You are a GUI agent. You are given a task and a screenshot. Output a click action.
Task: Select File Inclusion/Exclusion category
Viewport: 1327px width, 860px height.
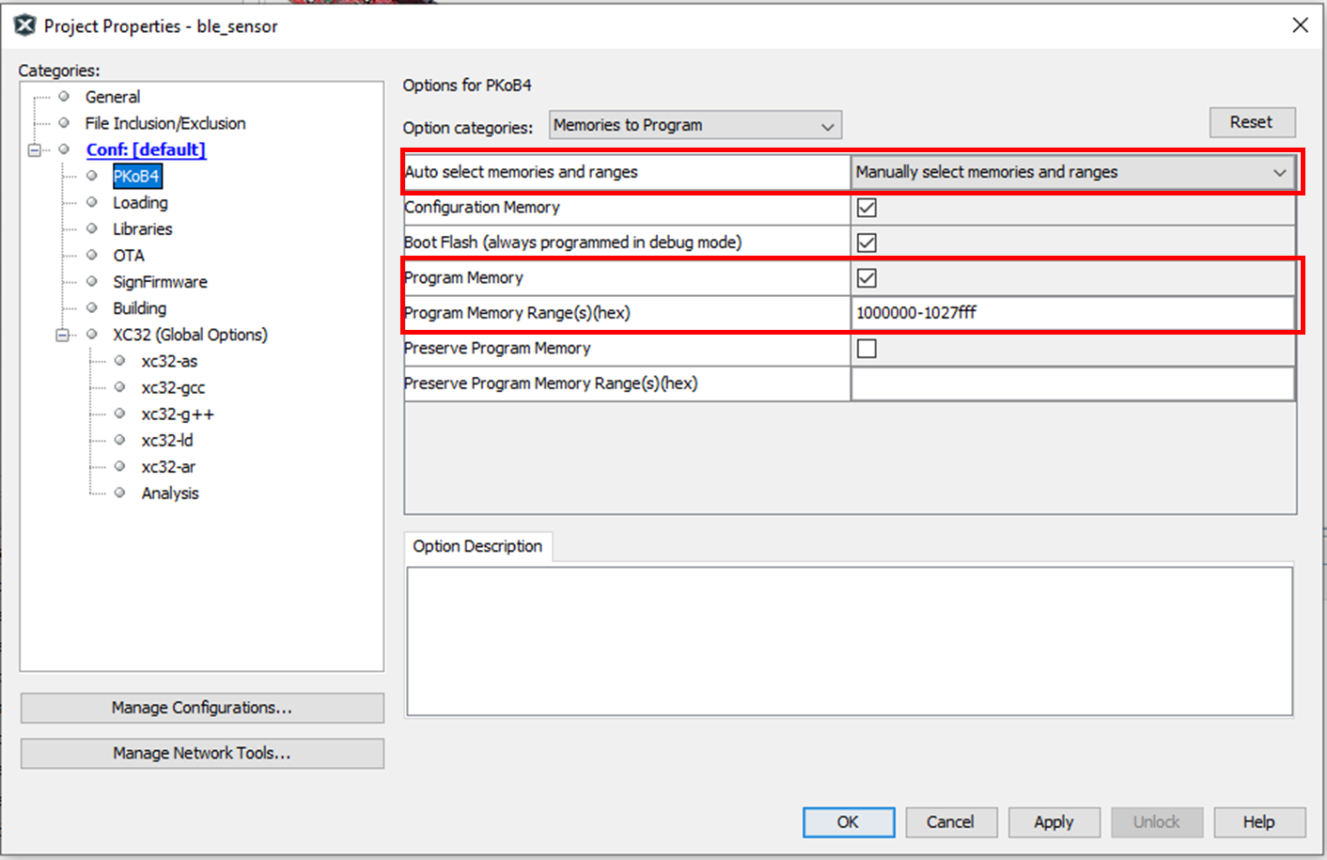[x=165, y=123]
